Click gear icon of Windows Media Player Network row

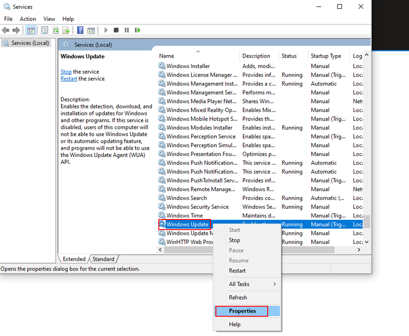[x=162, y=101]
